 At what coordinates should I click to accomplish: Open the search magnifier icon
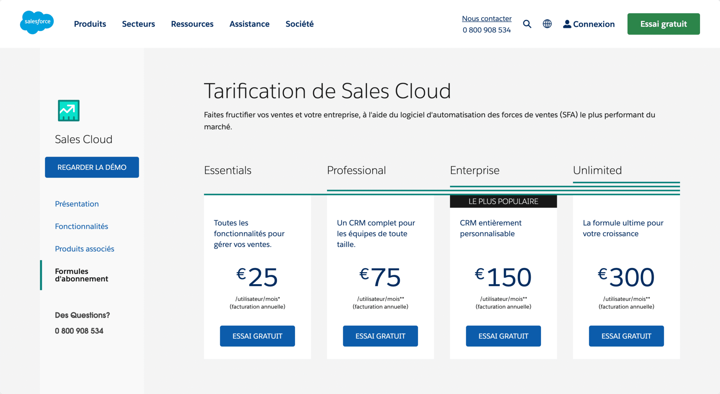pyautogui.click(x=527, y=24)
